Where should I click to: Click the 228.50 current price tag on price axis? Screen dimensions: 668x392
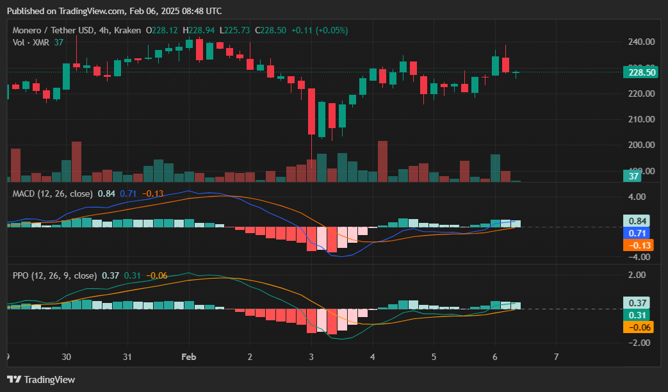(x=641, y=72)
